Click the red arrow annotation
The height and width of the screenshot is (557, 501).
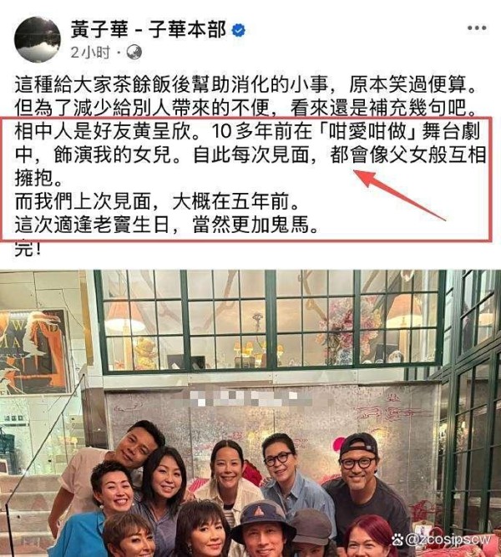click(400, 195)
